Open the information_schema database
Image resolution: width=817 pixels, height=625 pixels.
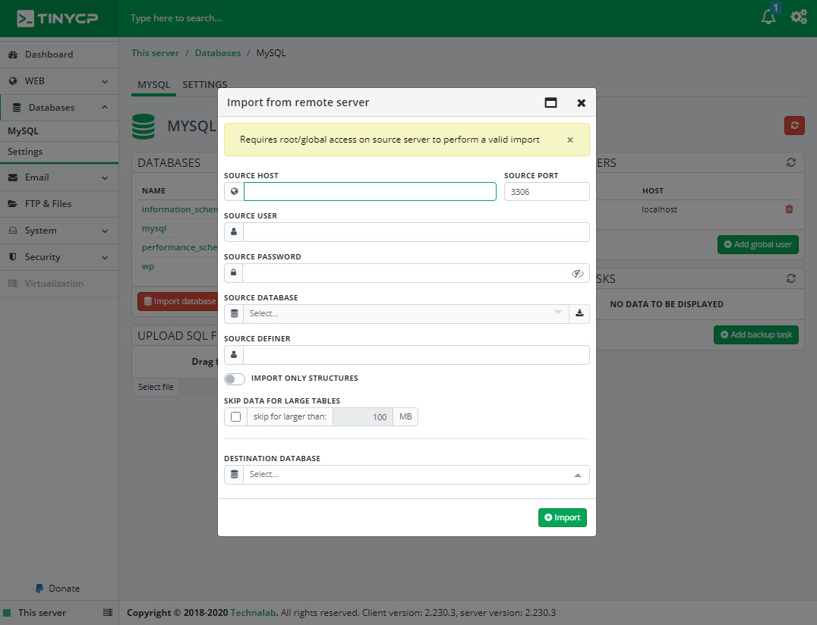click(x=180, y=209)
